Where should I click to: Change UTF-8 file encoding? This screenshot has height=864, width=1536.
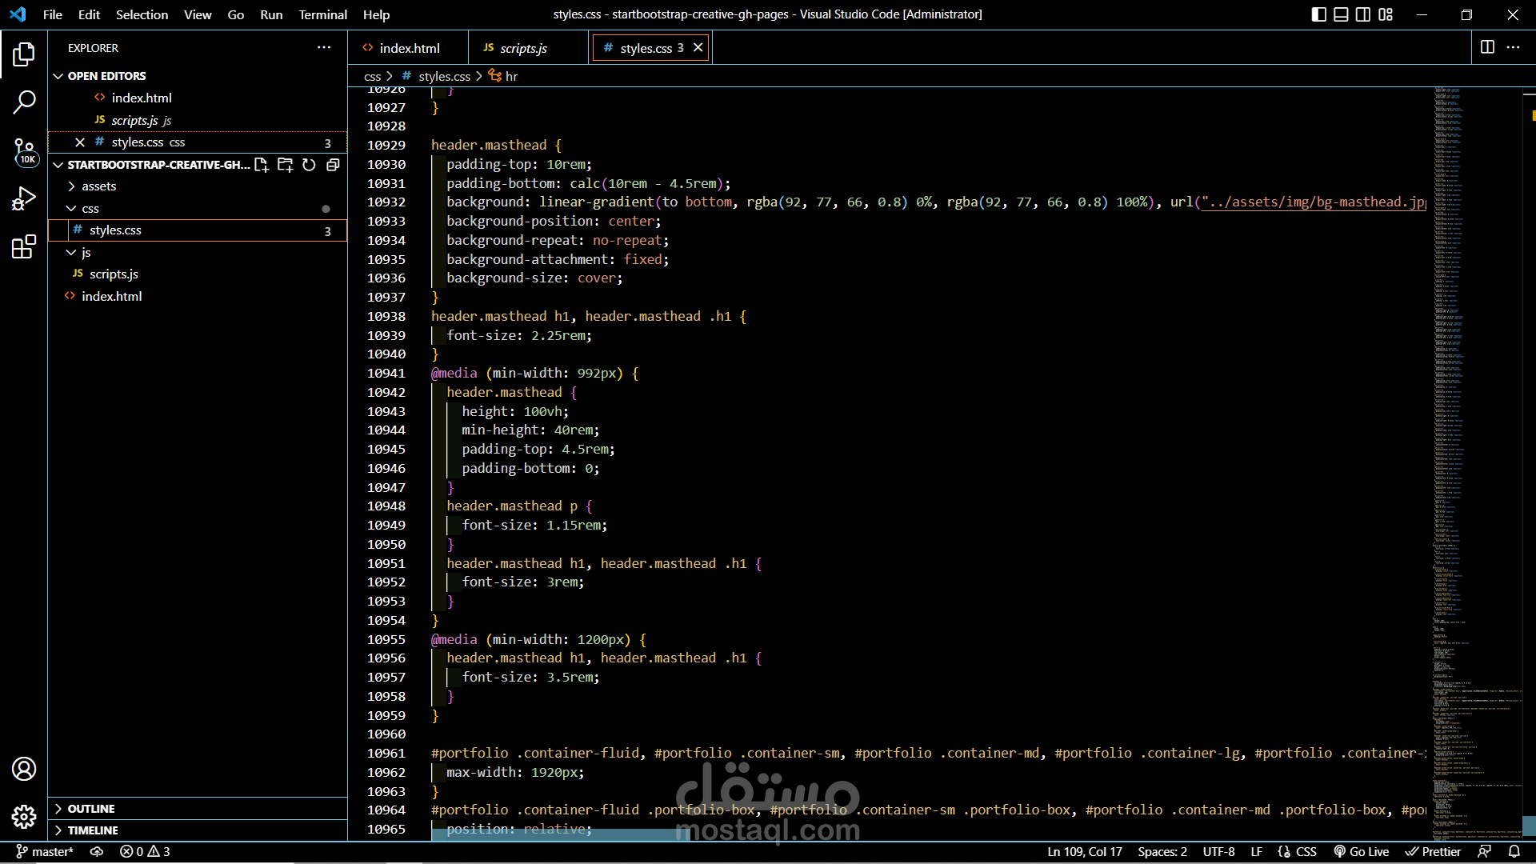(1218, 852)
